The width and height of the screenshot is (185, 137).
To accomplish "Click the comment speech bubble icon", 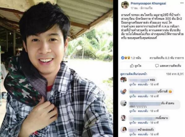I will [x=157, y=66].
